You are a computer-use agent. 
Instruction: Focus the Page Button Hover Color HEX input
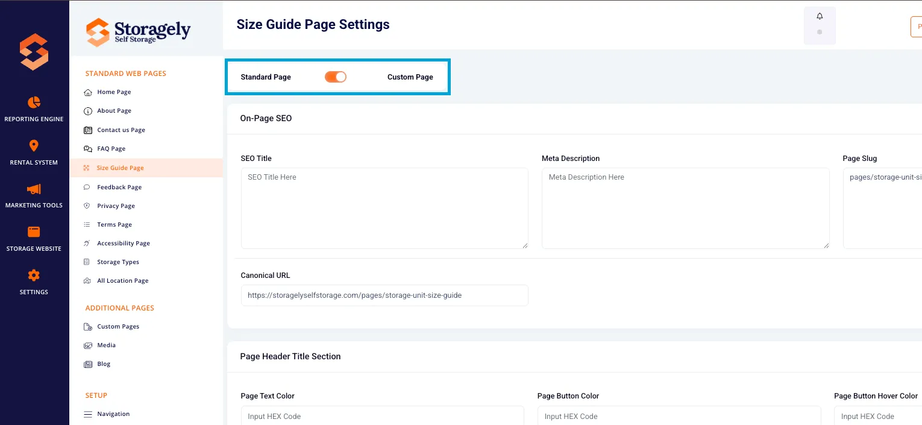tap(878, 416)
